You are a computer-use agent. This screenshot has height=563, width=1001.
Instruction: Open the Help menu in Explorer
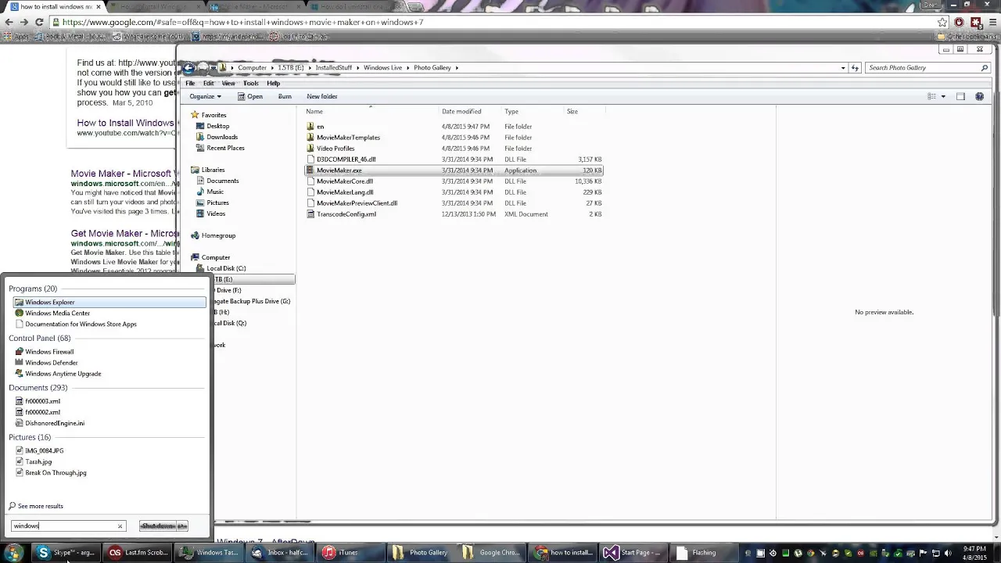[273, 83]
